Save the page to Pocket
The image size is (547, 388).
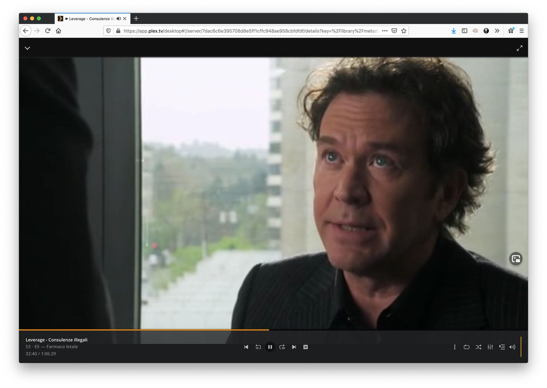coord(394,31)
